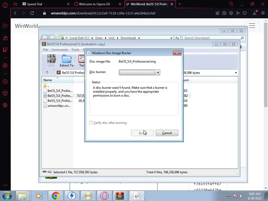Open Extensions cube icon in sidebar
Image resolution: width=268 pixels, height=201 pixels.
5,93
